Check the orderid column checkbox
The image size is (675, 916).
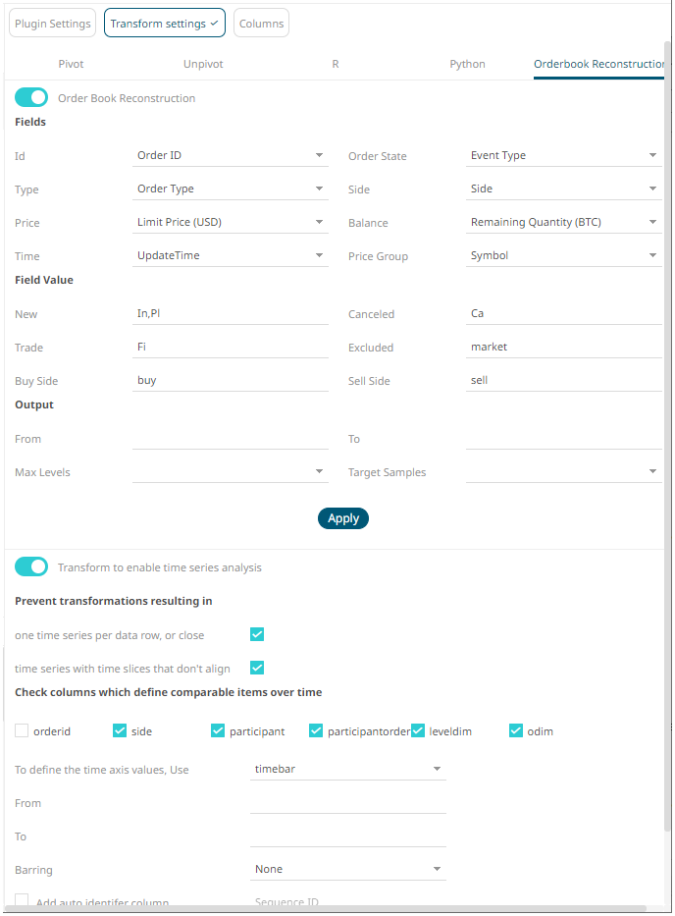22,730
